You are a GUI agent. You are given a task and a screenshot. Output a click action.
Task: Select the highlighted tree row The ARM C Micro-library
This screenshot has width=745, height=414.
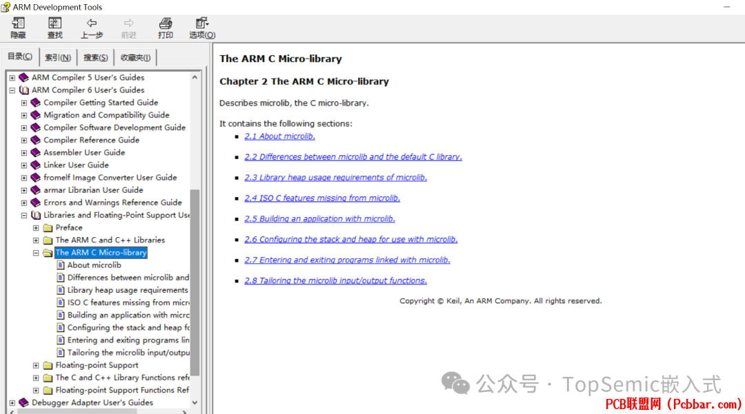tap(101, 253)
